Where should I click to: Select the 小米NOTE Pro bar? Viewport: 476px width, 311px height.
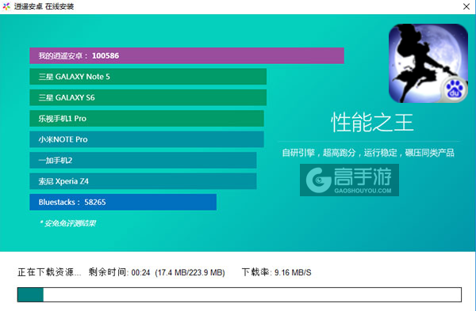click(x=147, y=139)
